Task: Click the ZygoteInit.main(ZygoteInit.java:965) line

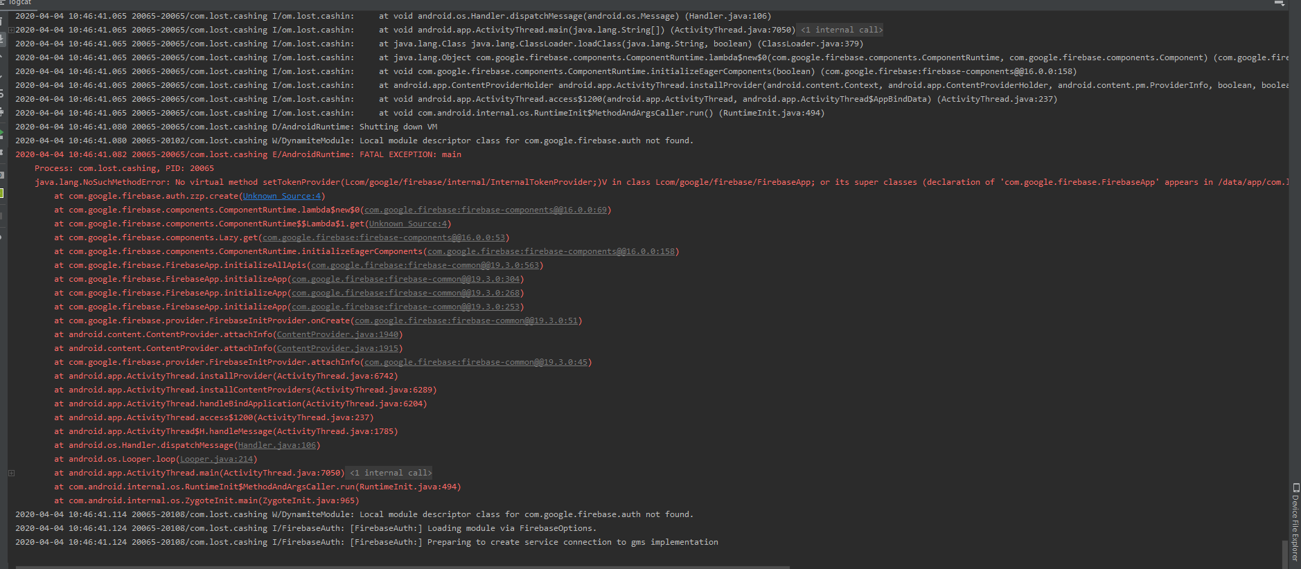Action: (206, 500)
